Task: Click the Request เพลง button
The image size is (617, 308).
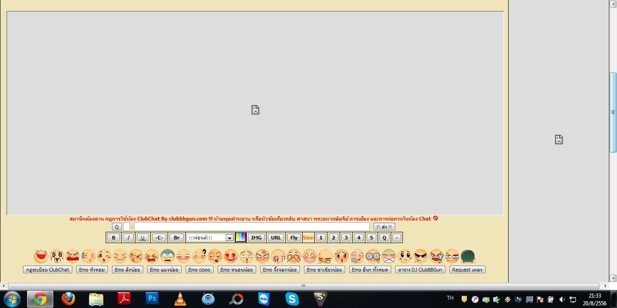Action: coord(467,270)
